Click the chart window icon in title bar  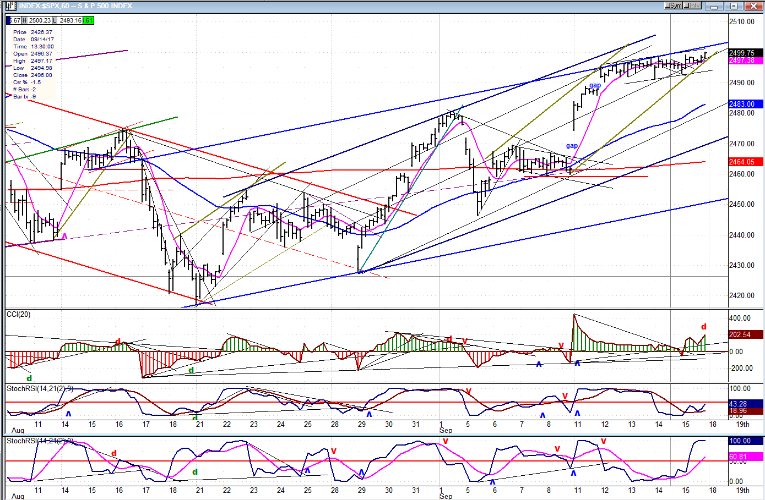(x=10, y=6)
